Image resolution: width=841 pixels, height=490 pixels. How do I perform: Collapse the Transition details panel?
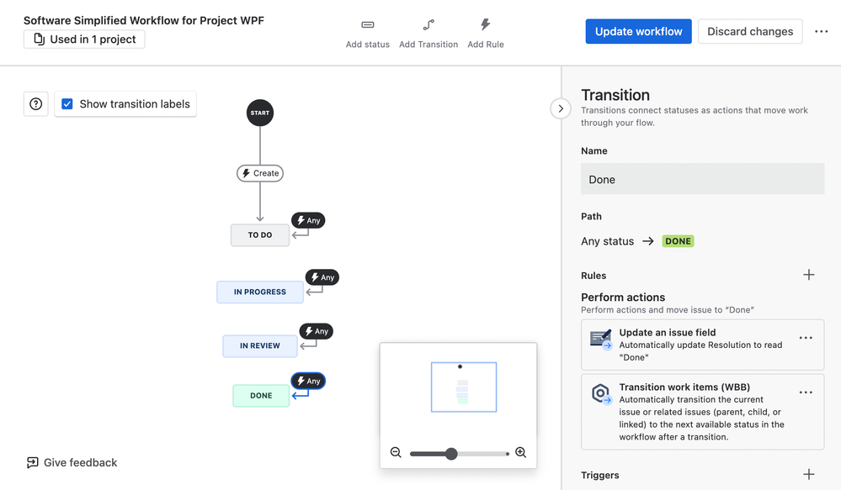pos(561,108)
